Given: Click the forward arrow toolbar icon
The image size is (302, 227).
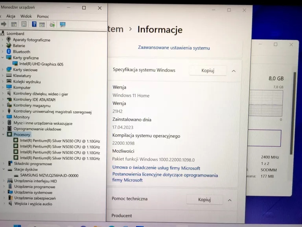Looking at the screenshot, I should (x=4, y=24).
